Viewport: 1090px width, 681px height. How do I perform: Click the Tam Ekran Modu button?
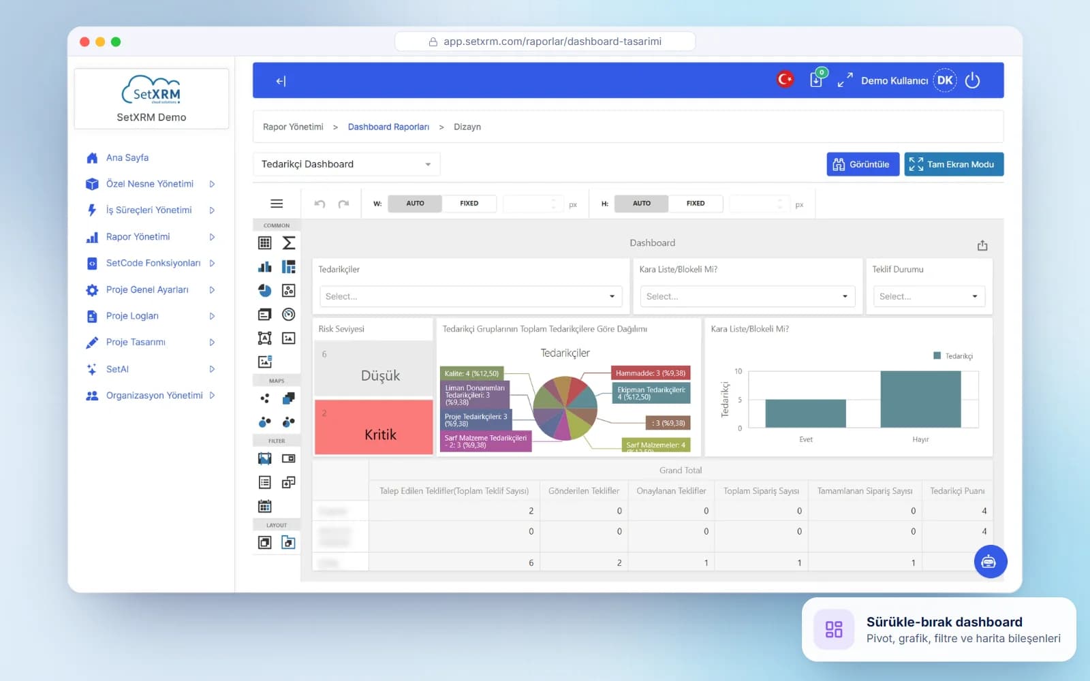[954, 164]
